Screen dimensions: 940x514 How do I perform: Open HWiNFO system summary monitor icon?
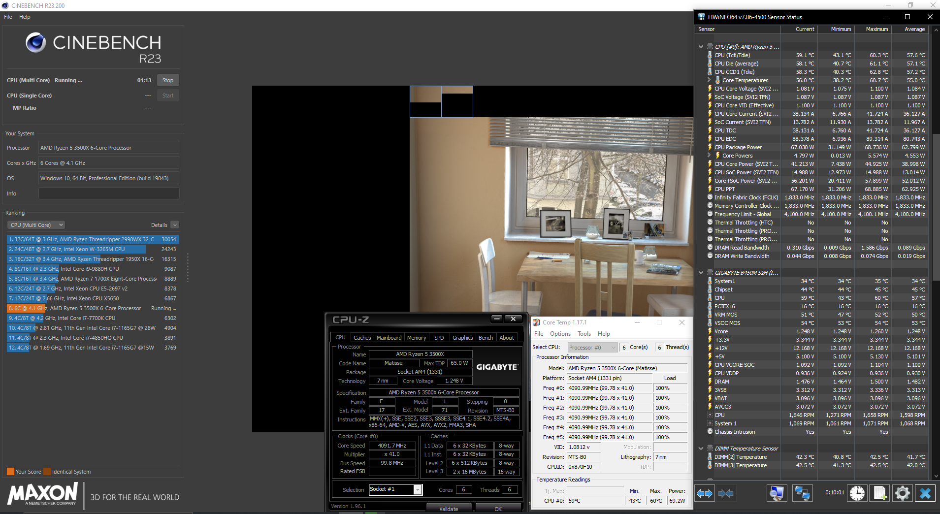(777, 493)
